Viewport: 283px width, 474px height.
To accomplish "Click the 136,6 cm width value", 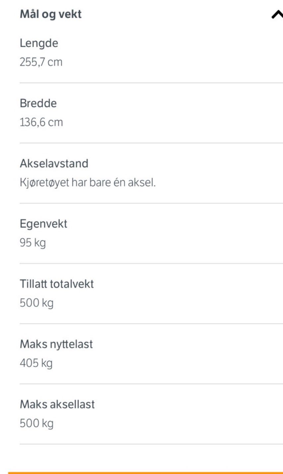I will pyautogui.click(x=41, y=122).
